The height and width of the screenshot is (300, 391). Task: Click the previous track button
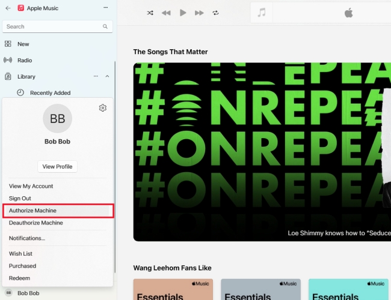pyautogui.click(x=166, y=13)
